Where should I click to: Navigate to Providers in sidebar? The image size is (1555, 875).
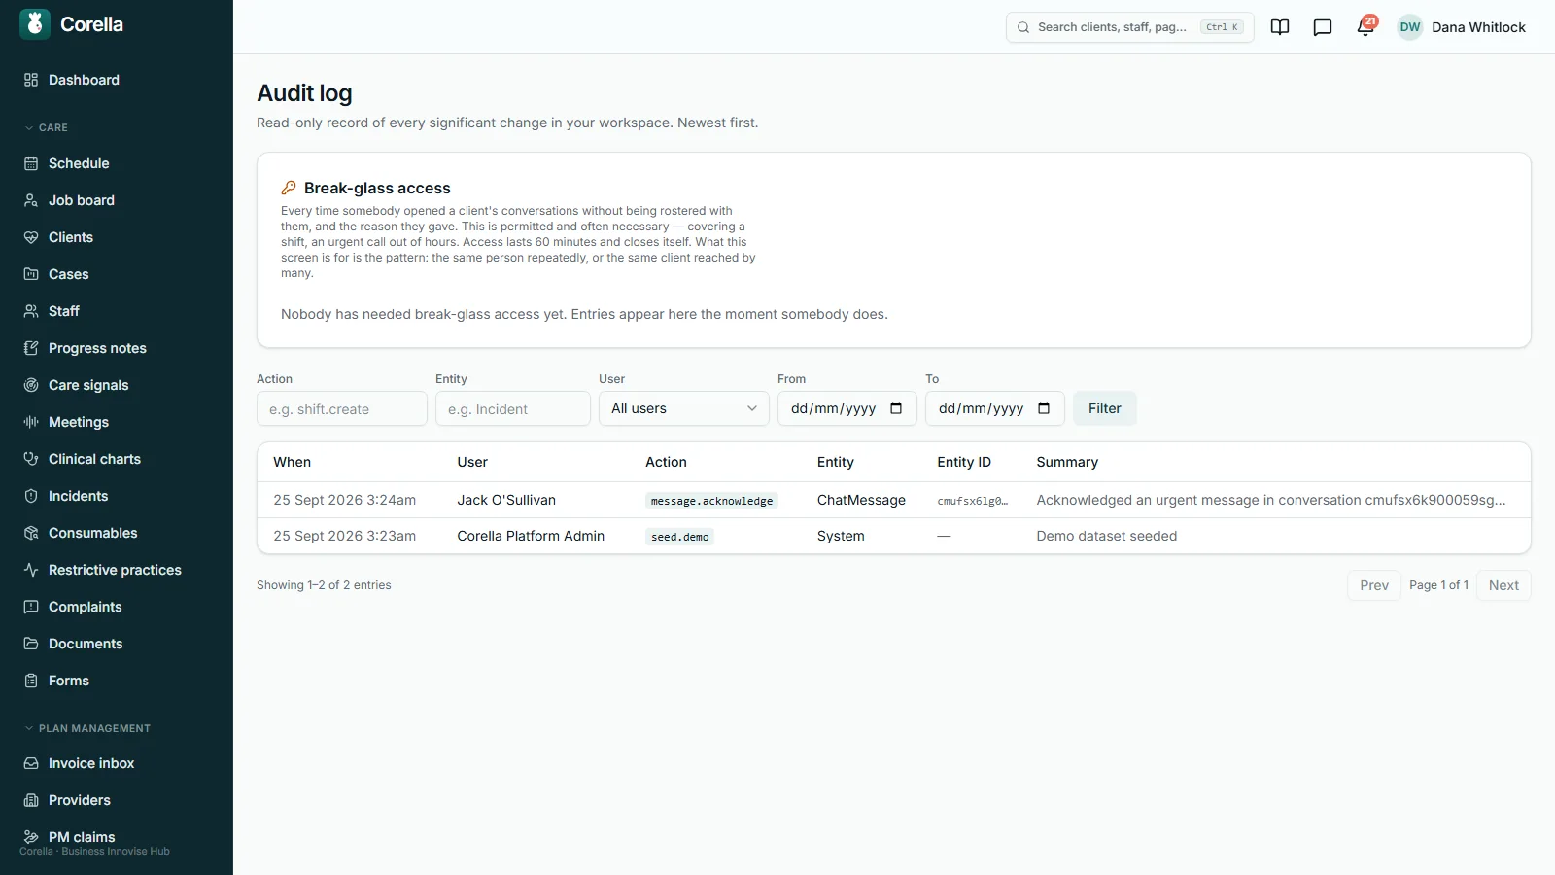(x=80, y=800)
